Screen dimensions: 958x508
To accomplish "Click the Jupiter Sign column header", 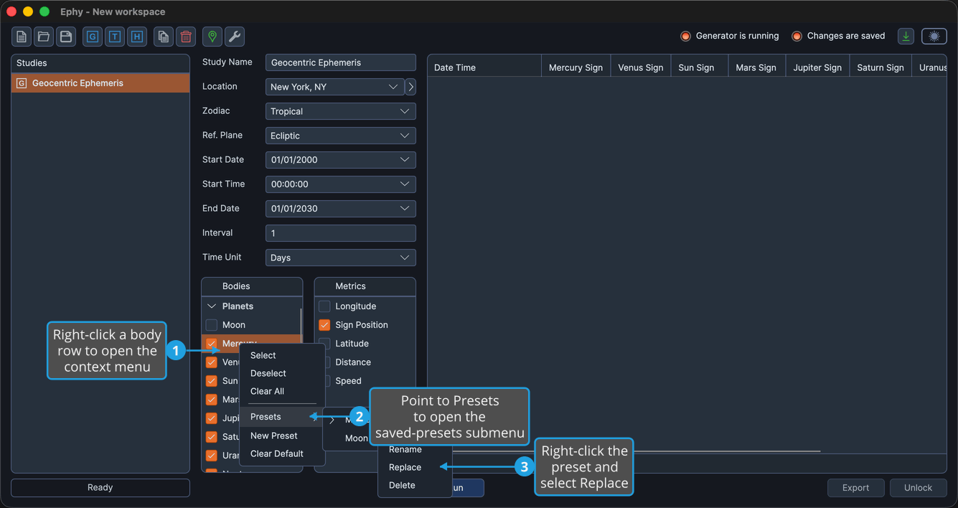I will pos(817,67).
